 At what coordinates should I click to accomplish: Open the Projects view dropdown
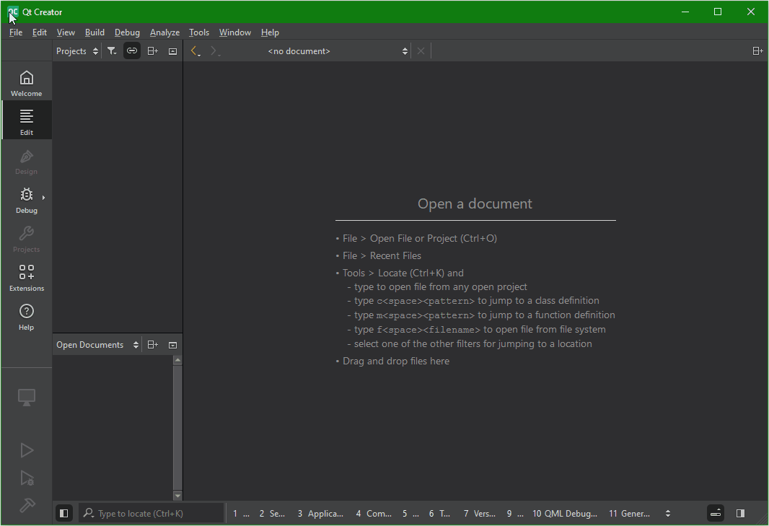coord(77,51)
